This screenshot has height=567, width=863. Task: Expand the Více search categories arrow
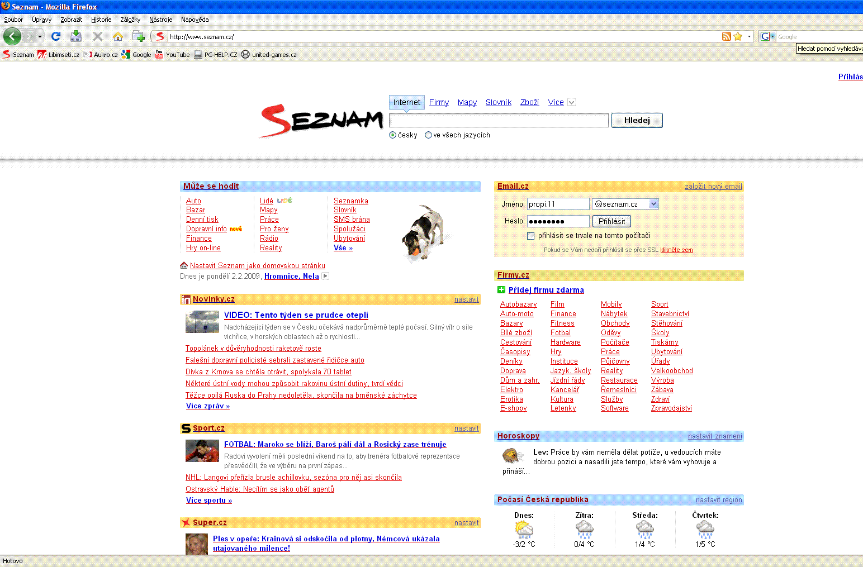point(571,102)
